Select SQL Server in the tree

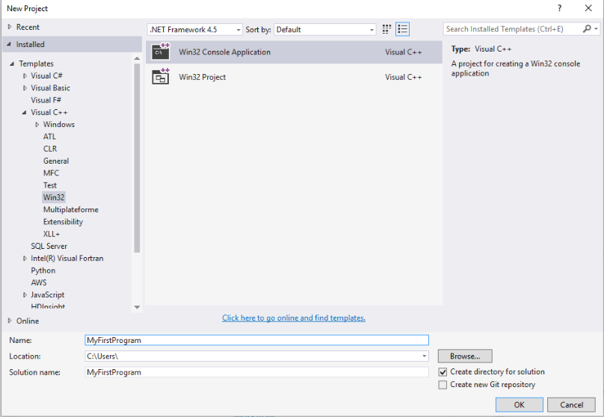49,246
